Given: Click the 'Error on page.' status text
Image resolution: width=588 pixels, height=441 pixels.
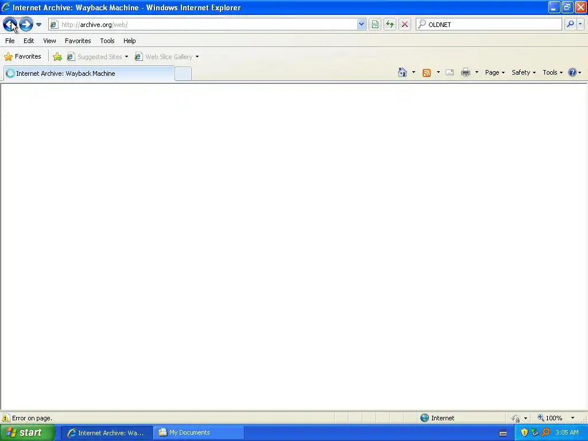Looking at the screenshot, I should point(32,418).
